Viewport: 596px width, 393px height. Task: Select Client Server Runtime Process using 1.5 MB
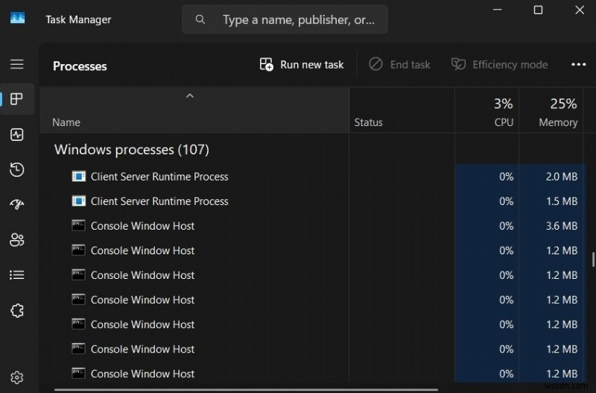[311, 201]
